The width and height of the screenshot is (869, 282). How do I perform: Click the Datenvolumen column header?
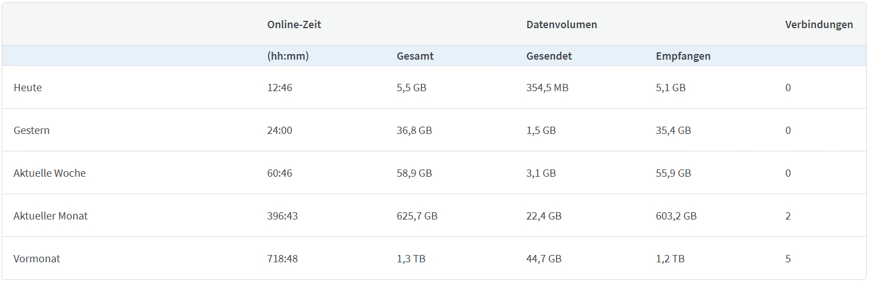(x=561, y=25)
